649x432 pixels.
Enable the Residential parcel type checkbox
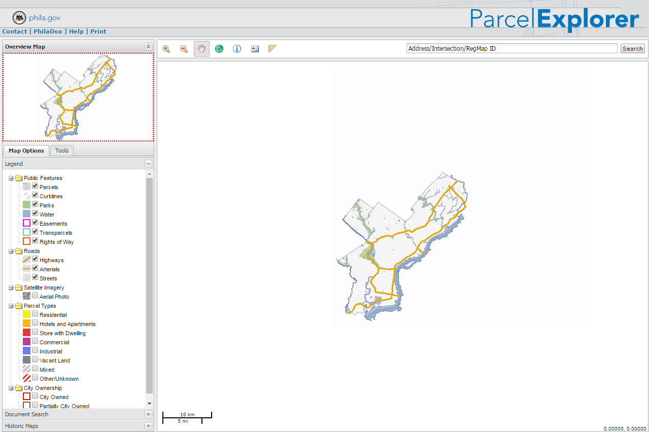35,314
